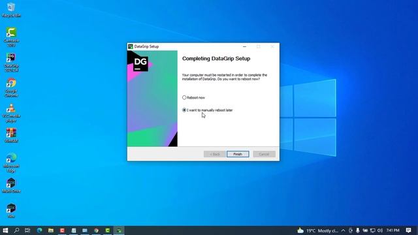Click the greyed-out Cancel button
The image size is (418, 235).
point(264,154)
